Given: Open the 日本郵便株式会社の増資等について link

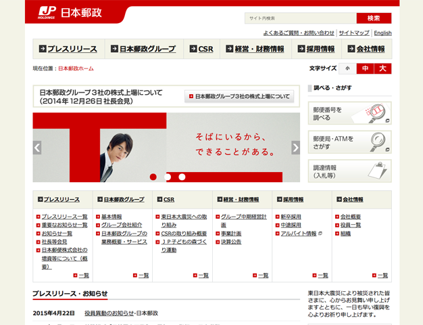Looking at the screenshot, I should click(64, 258).
